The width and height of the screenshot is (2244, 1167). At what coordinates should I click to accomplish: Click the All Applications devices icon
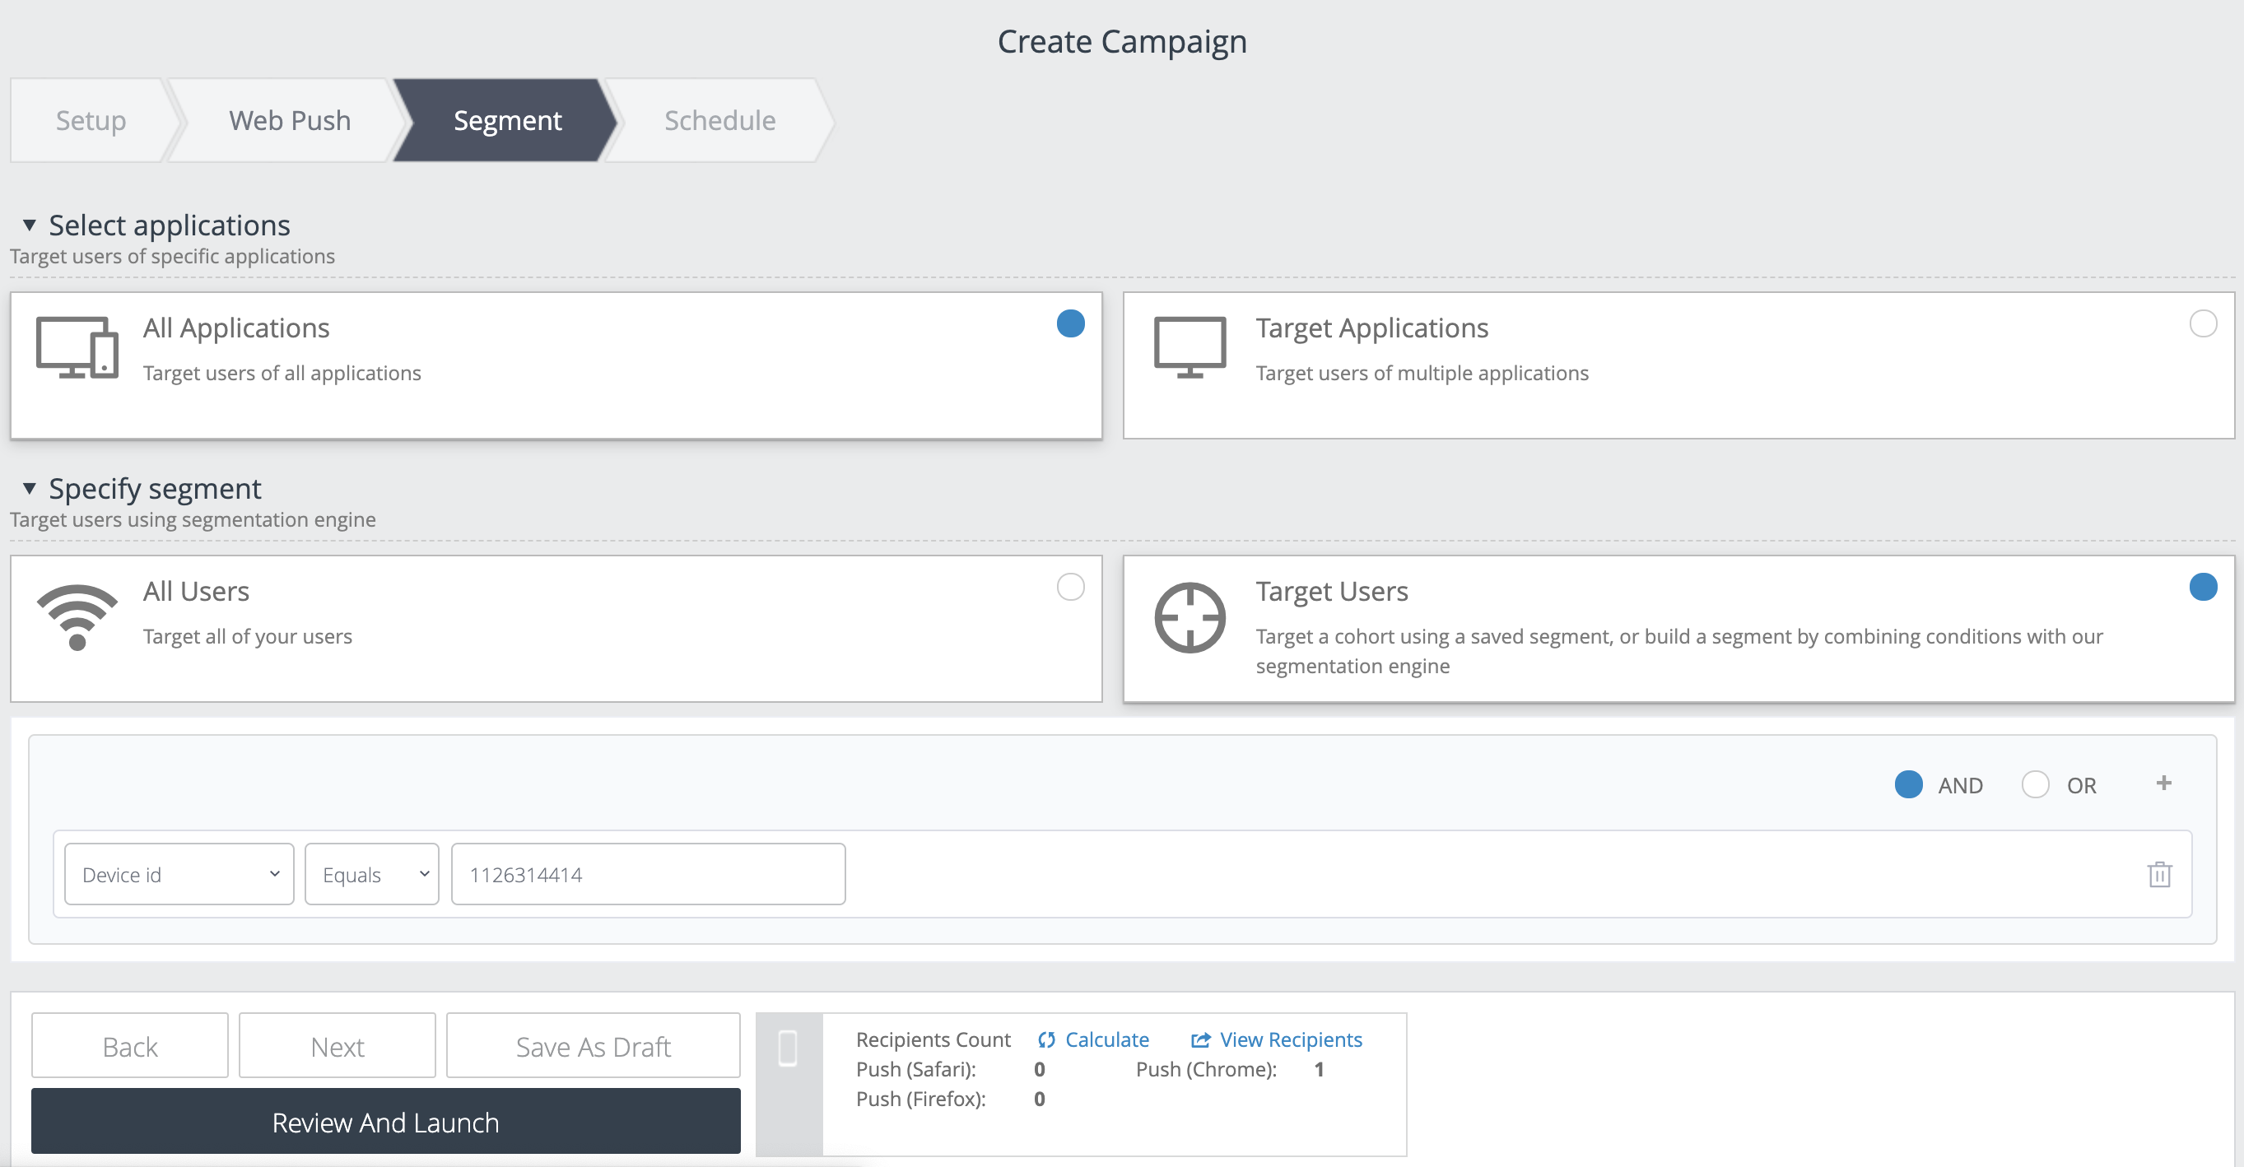coord(77,347)
